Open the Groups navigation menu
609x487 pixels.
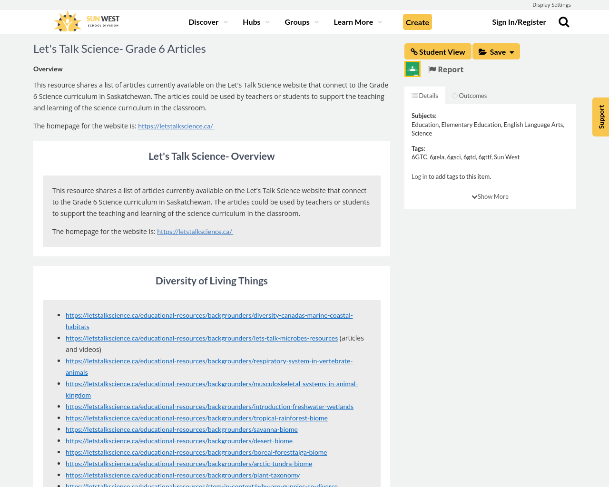pyautogui.click(x=302, y=22)
